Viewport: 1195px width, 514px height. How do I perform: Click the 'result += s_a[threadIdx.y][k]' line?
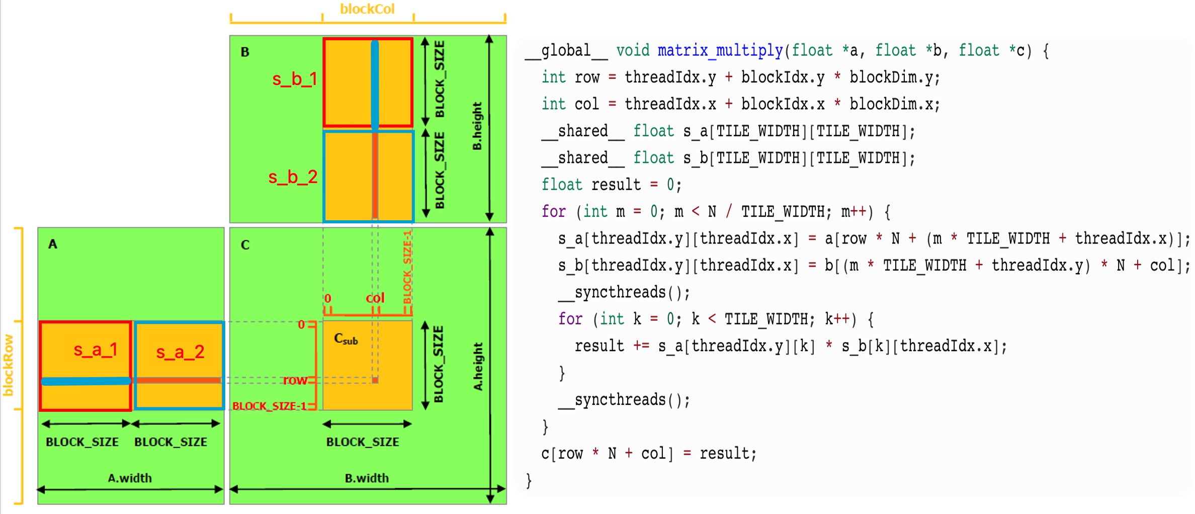point(791,346)
